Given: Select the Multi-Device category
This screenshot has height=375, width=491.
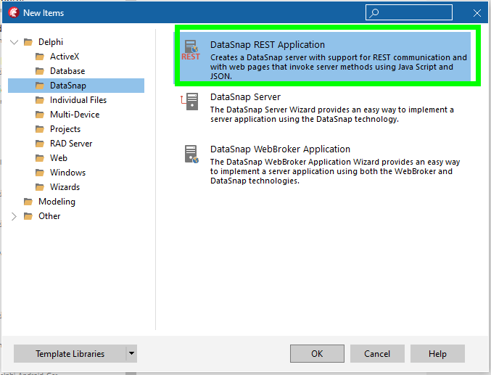Looking at the screenshot, I should click(x=75, y=115).
